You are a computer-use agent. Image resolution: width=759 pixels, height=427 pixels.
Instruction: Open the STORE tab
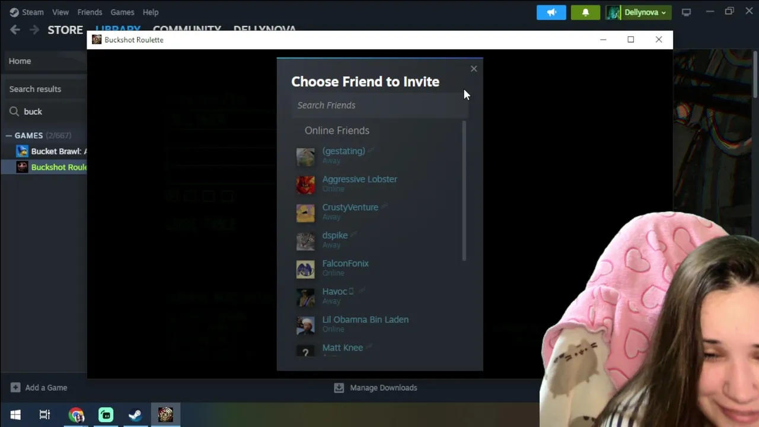click(65, 30)
